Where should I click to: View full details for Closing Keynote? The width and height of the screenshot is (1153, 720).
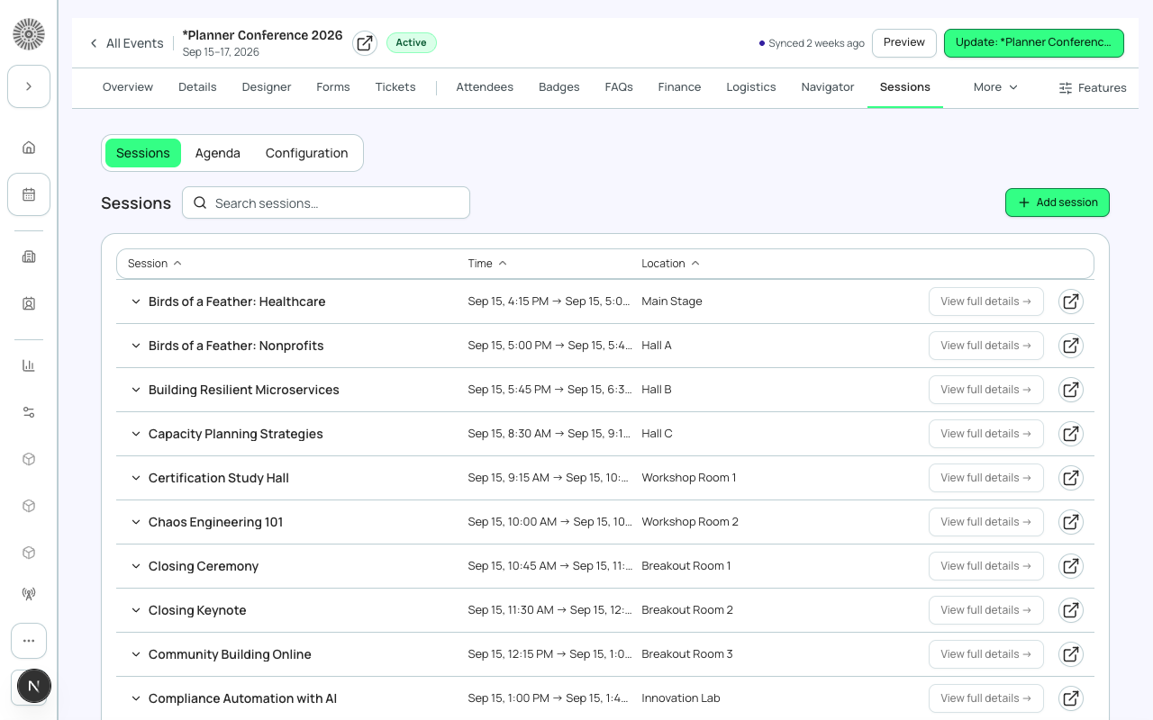[x=985, y=610]
